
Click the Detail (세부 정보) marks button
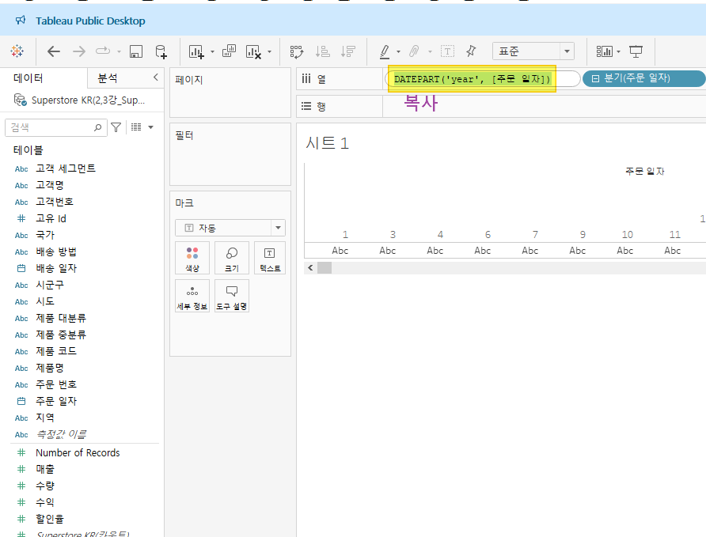[x=192, y=296]
